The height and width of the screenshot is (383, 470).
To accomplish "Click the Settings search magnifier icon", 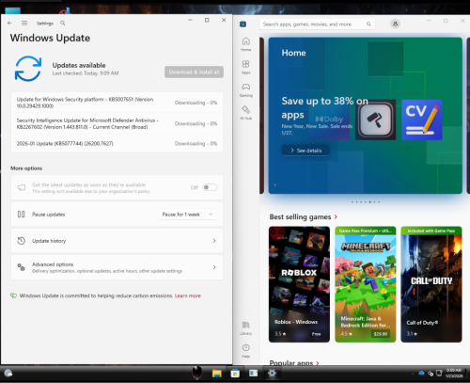I will pos(63,23).
